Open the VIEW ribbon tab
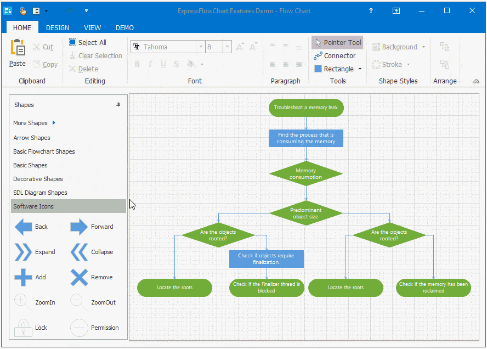Viewport: 487px width, 349px height. point(92,27)
